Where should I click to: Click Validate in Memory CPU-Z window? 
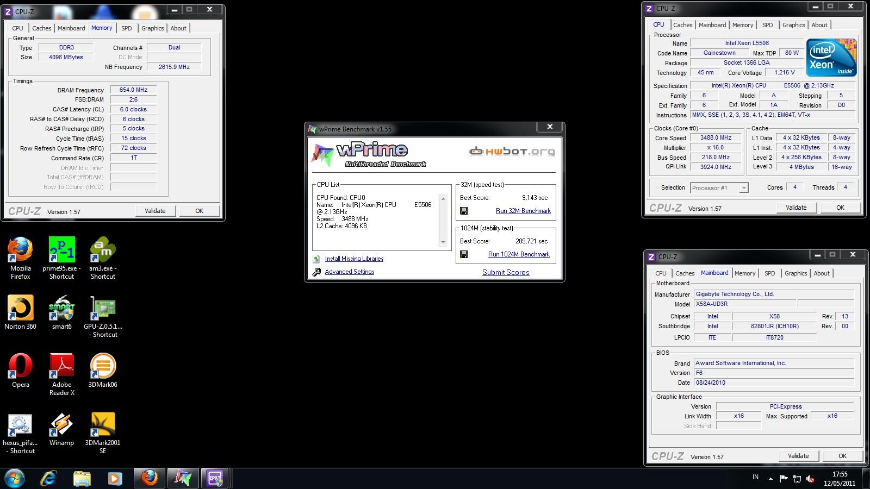(x=155, y=211)
